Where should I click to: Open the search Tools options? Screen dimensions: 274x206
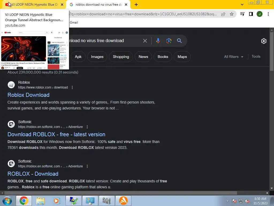point(256,56)
